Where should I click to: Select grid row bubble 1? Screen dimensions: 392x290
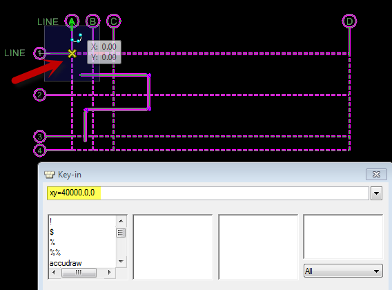coord(40,53)
